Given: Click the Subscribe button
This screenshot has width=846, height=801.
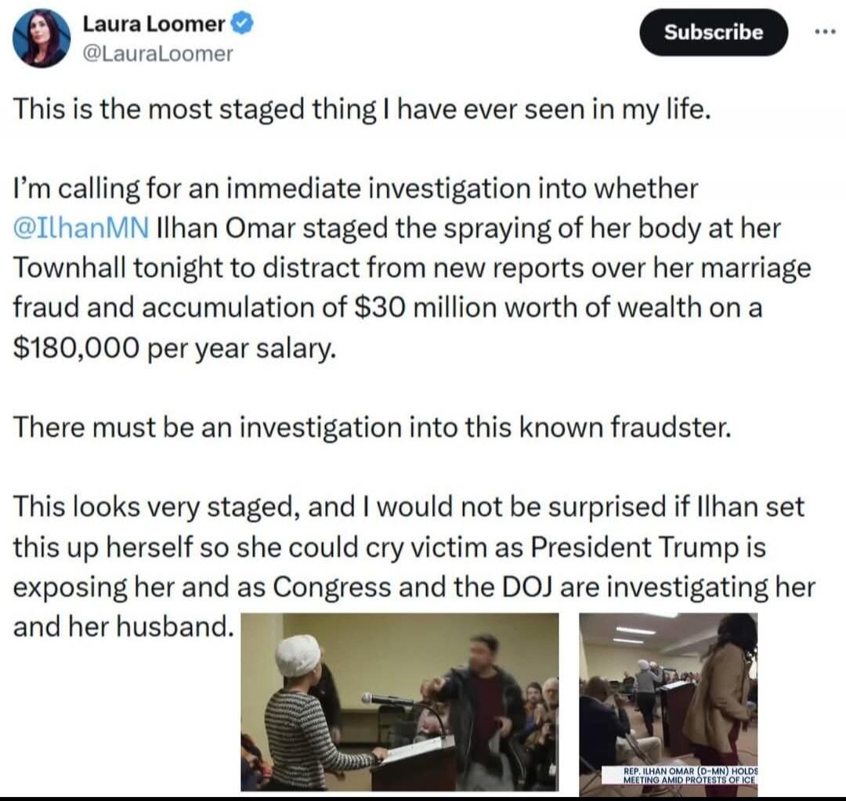Looking at the screenshot, I should tap(713, 32).
